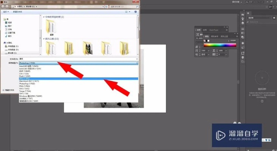Click the refresh button beside the address bar
The height and width of the screenshot is (151, 277).
pos(107,6)
